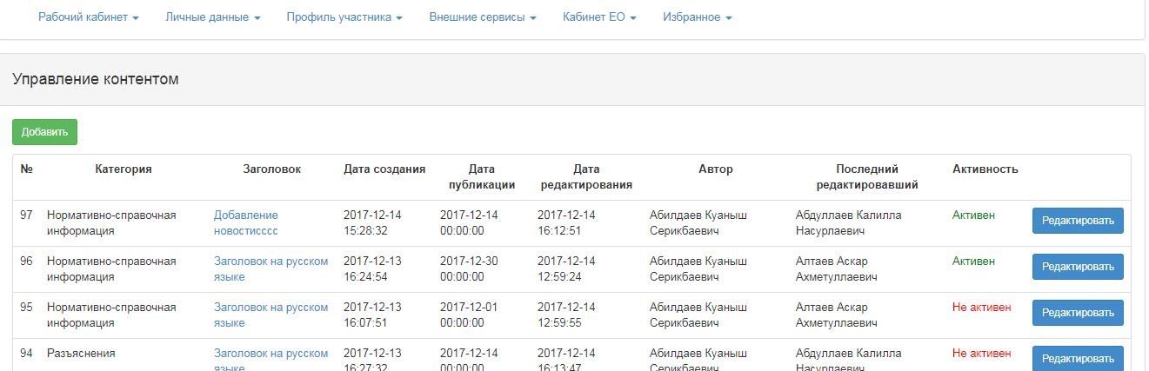Click the Активность column header
Image resolution: width=1149 pixels, height=371 pixels.
pyautogui.click(x=985, y=169)
